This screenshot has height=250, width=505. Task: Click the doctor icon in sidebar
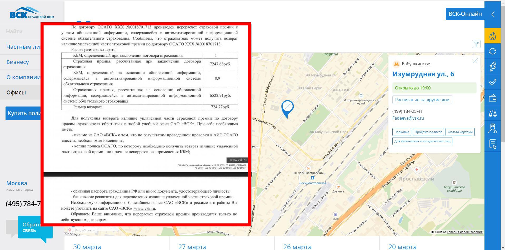[x=492, y=129]
